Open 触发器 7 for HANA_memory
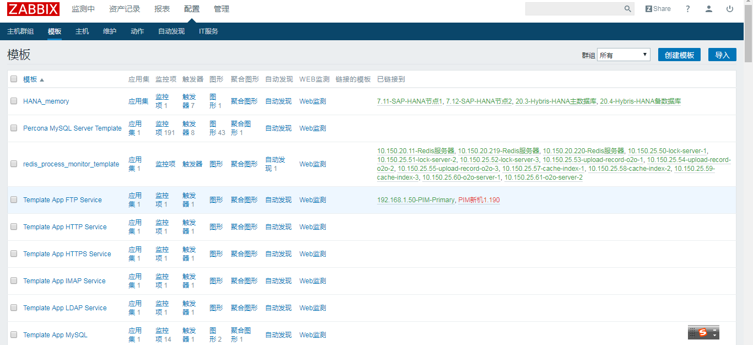Image resolution: width=753 pixels, height=345 pixels. 189,101
